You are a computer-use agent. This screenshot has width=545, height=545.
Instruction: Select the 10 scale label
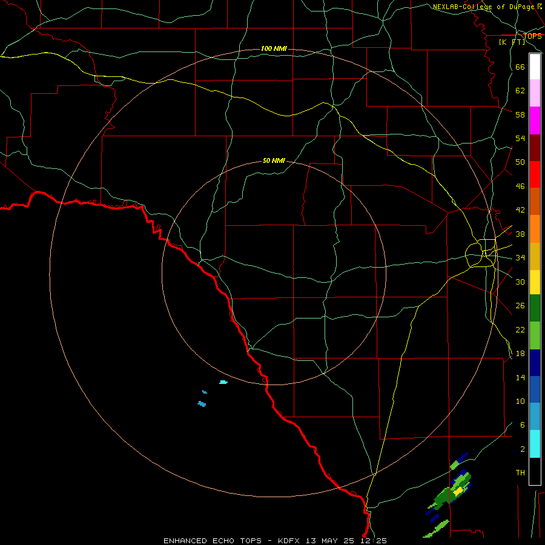click(x=520, y=401)
